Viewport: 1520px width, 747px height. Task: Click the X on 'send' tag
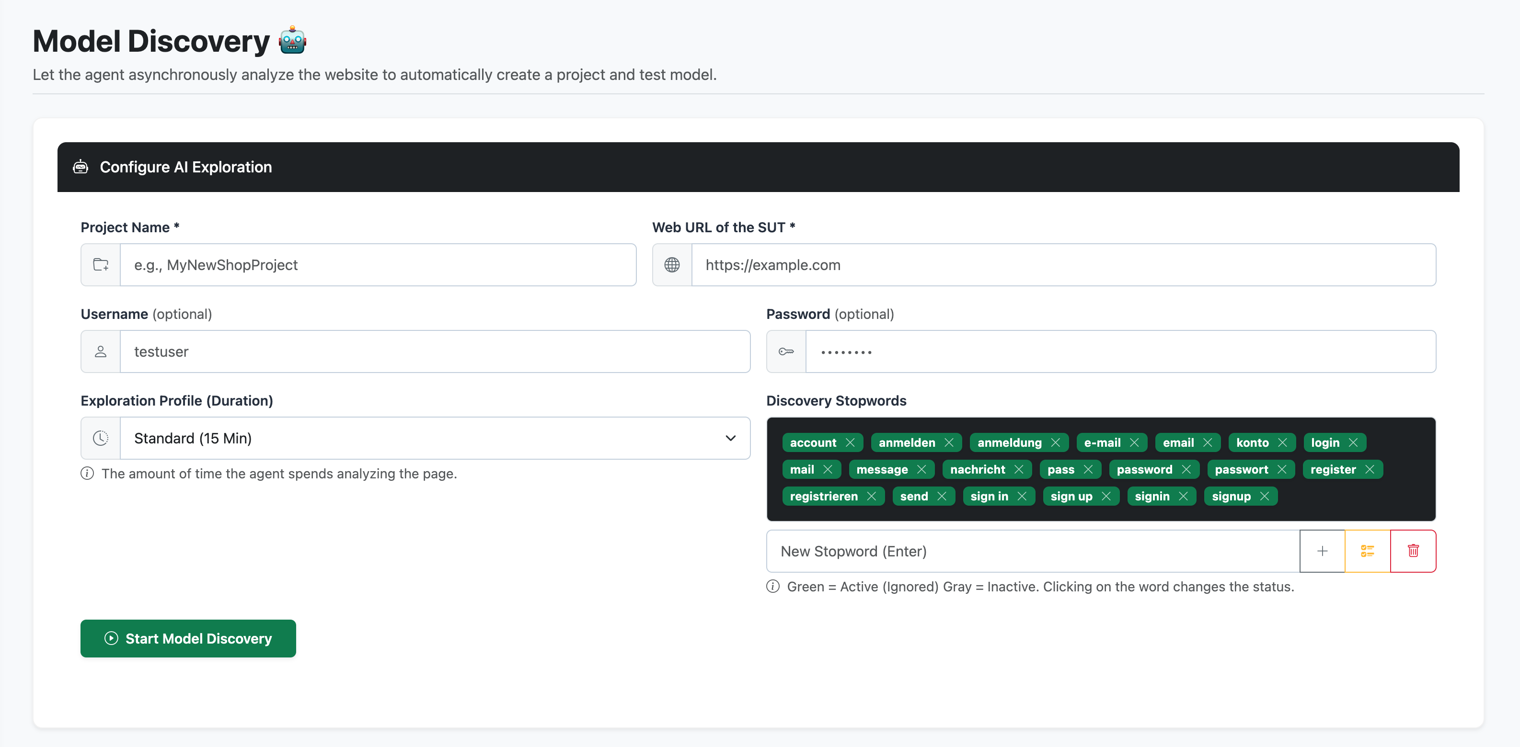941,496
